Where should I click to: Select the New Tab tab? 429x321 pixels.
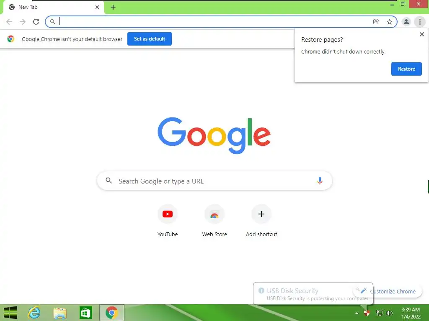[x=53, y=7]
